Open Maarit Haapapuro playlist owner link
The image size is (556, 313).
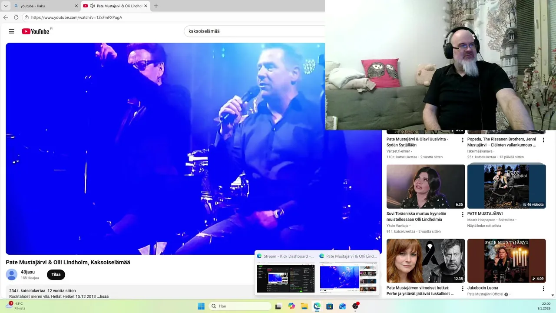coord(481,220)
